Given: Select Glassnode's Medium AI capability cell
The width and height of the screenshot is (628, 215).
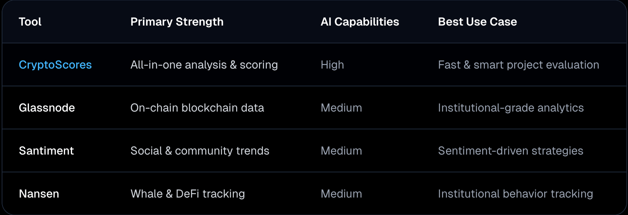Looking at the screenshot, I should coord(341,108).
